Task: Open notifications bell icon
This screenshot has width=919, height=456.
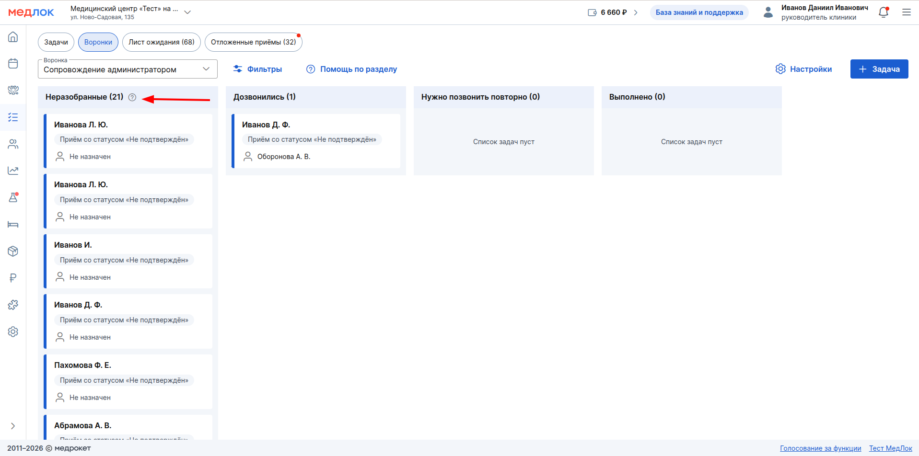Action: tap(883, 12)
